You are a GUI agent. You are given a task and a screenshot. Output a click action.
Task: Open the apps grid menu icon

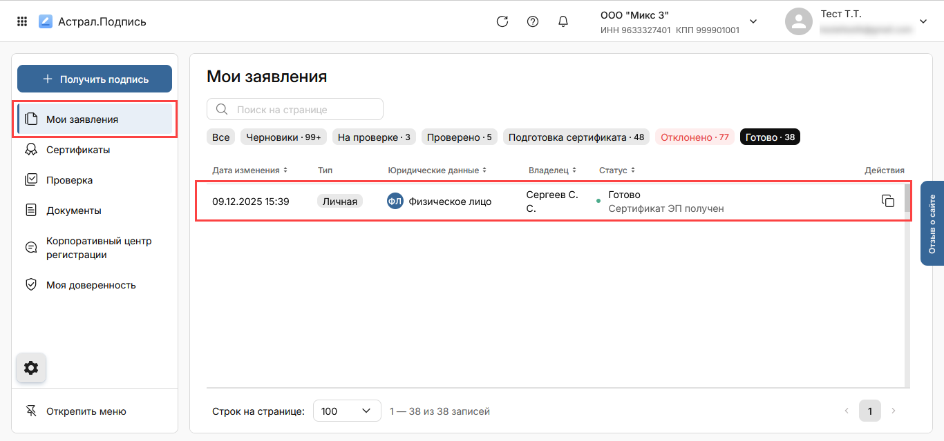[x=22, y=21]
